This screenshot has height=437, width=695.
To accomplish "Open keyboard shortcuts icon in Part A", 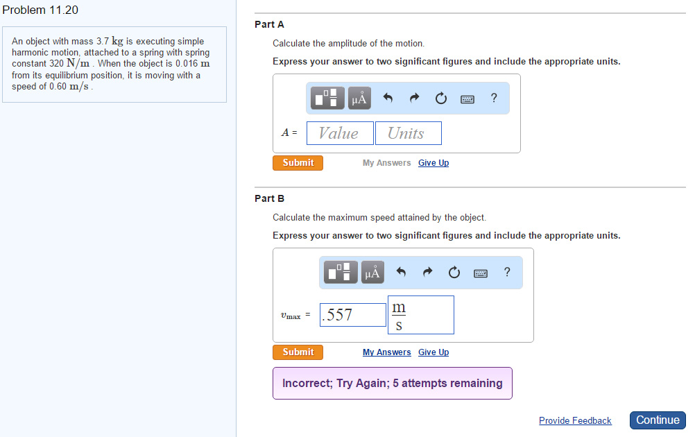I will 467,98.
